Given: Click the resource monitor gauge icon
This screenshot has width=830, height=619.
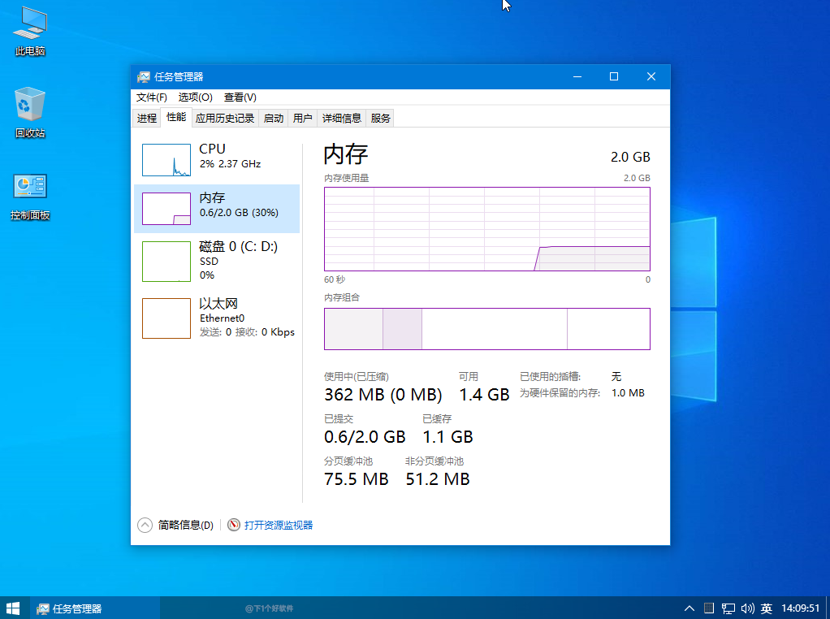Looking at the screenshot, I should coord(234,525).
